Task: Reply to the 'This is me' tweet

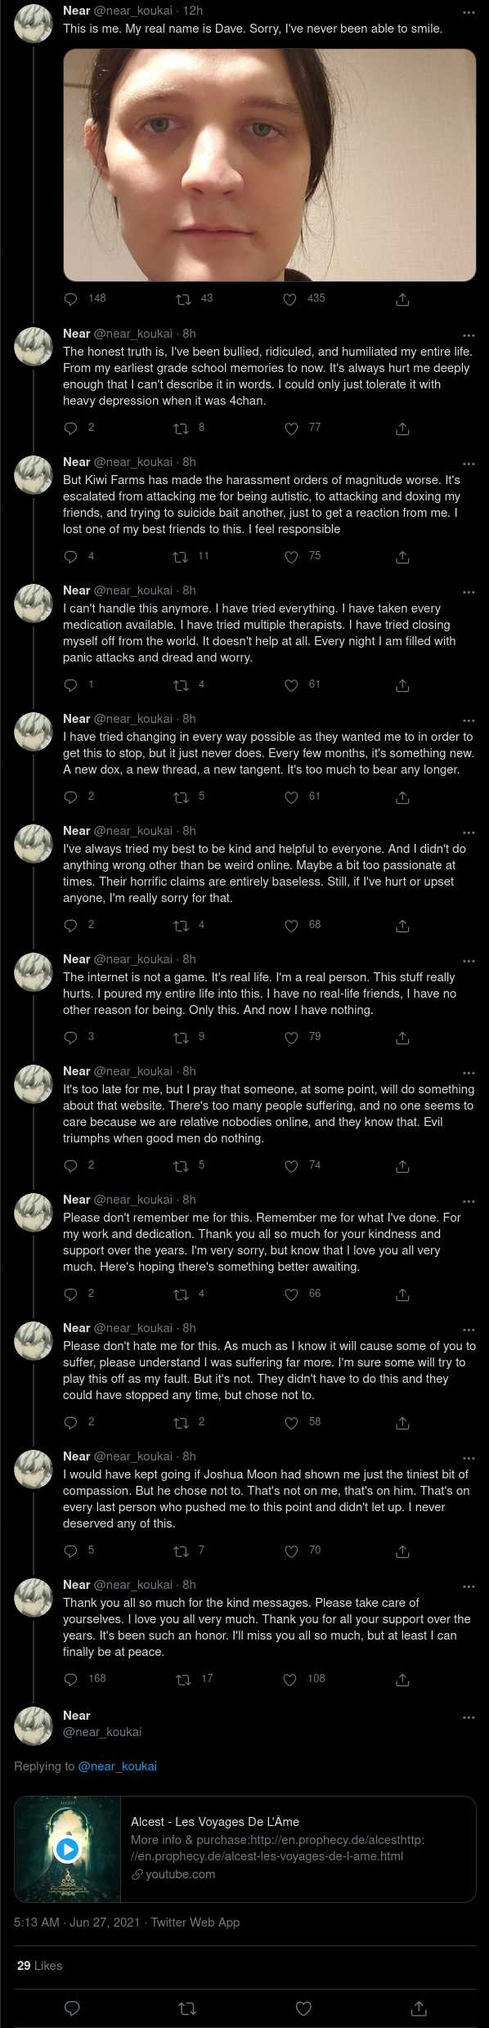Action: point(71,299)
